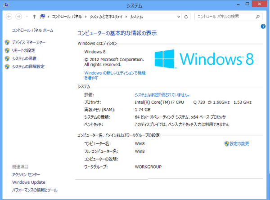Click the system window title bar icon

coord(6,5)
